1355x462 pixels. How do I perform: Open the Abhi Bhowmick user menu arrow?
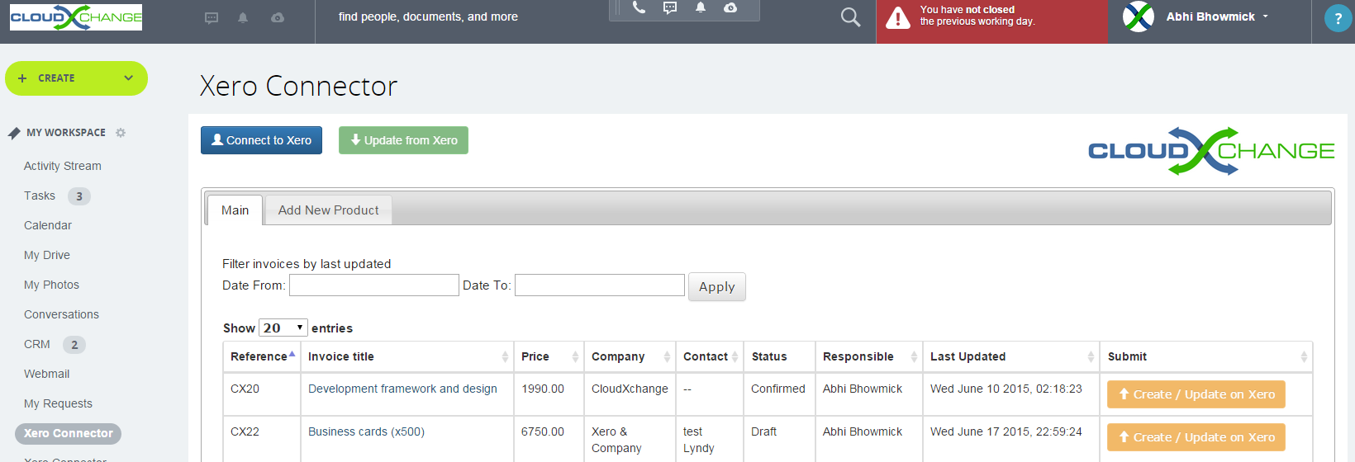pos(1265,16)
